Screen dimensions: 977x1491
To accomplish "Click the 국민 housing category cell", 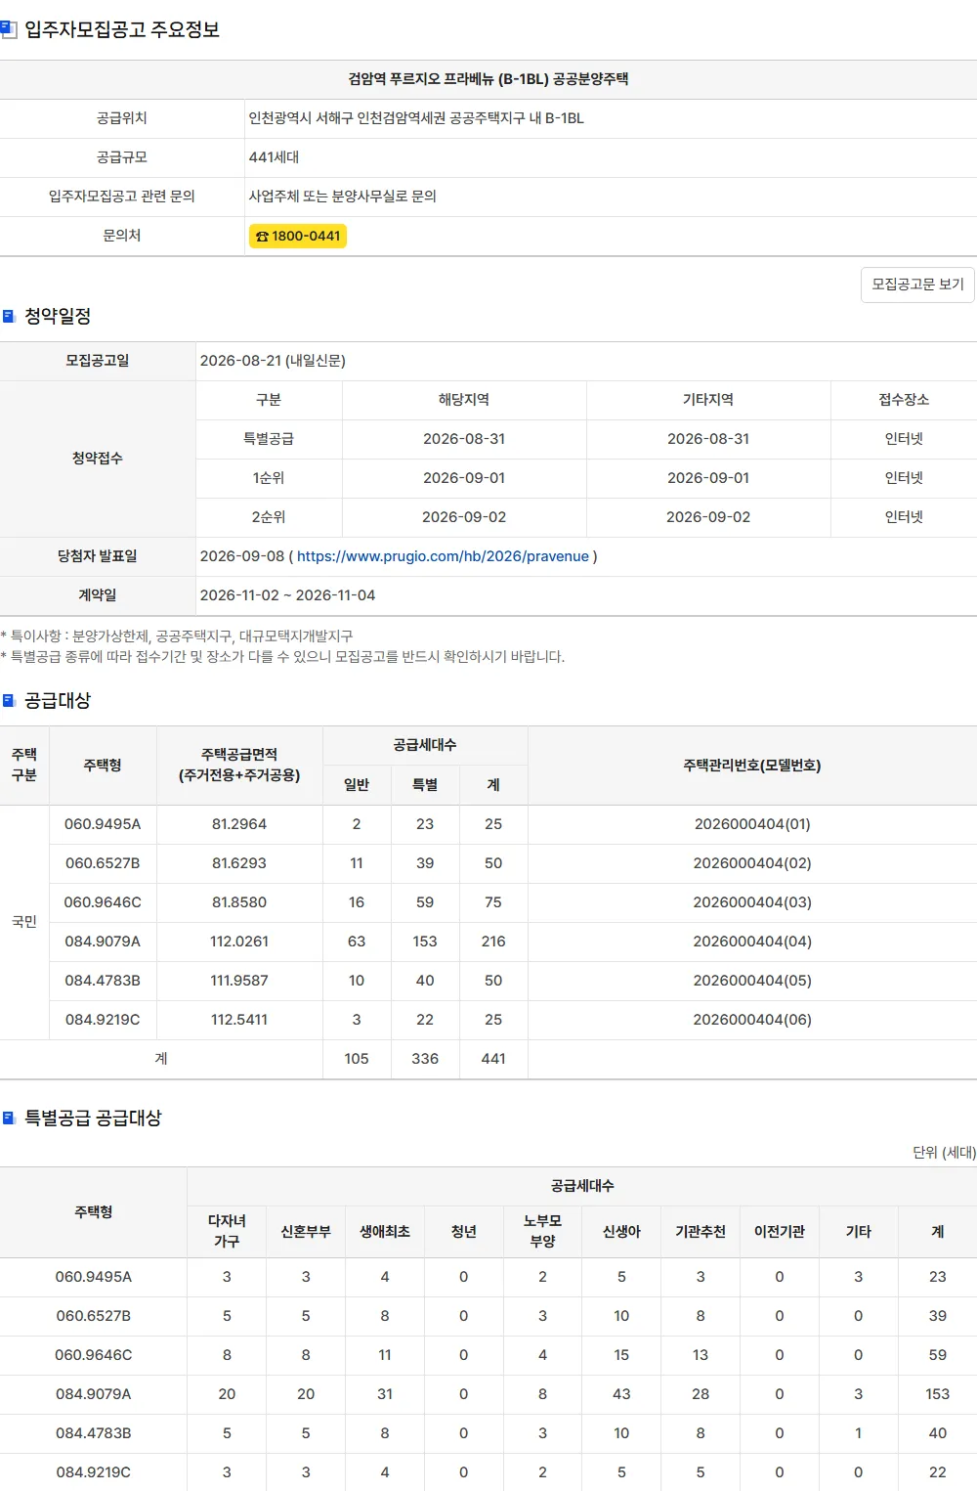I will pyautogui.click(x=24, y=922).
